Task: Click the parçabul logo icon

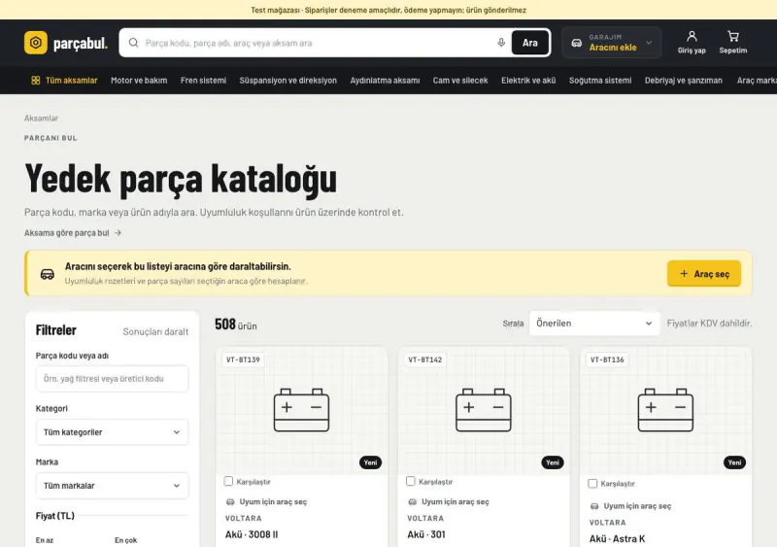Action: point(36,43)
